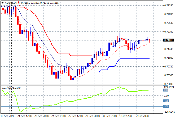Click the CCI 0.00 level label

coord(166,96)
